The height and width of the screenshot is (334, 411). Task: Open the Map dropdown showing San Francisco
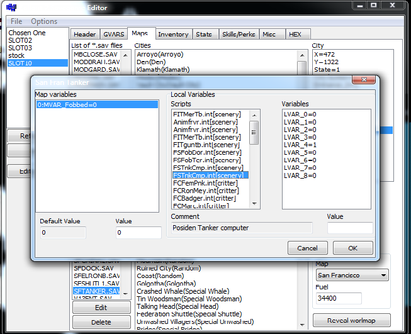(352, 275)
